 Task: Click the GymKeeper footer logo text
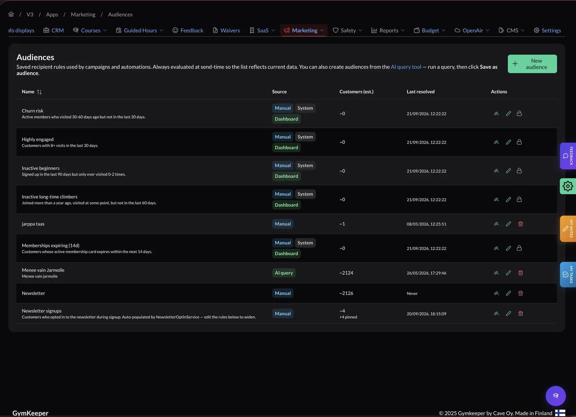[x=30, y=413]
